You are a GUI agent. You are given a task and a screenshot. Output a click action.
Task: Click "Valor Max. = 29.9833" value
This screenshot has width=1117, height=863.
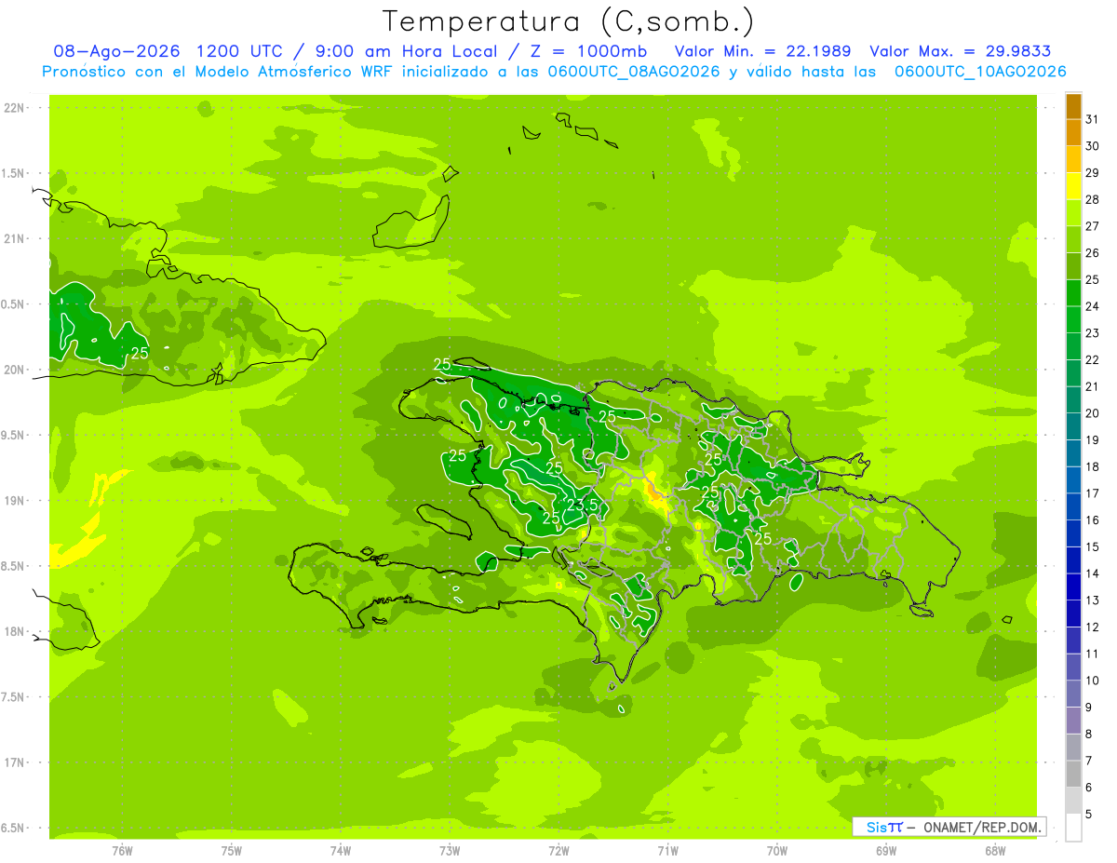pyautogui.click(x=960, y=51)
